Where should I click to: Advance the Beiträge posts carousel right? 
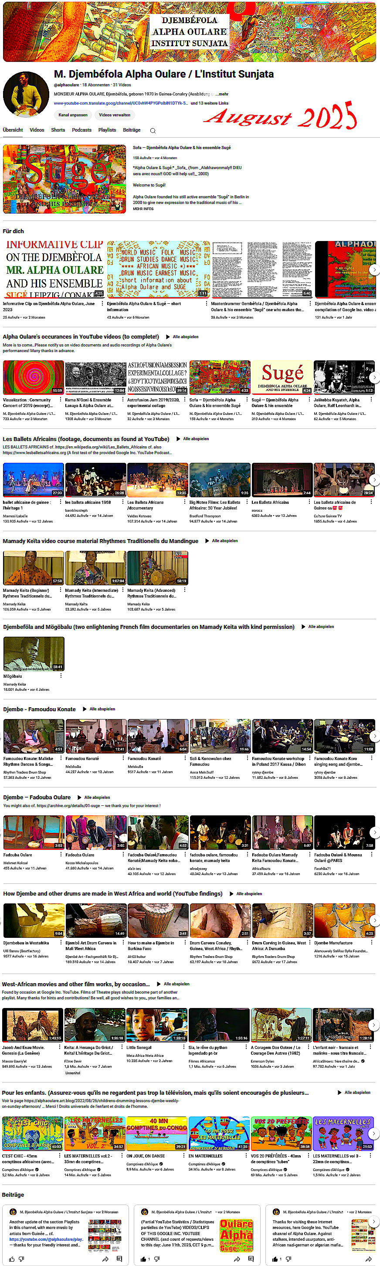(373, 1221)
